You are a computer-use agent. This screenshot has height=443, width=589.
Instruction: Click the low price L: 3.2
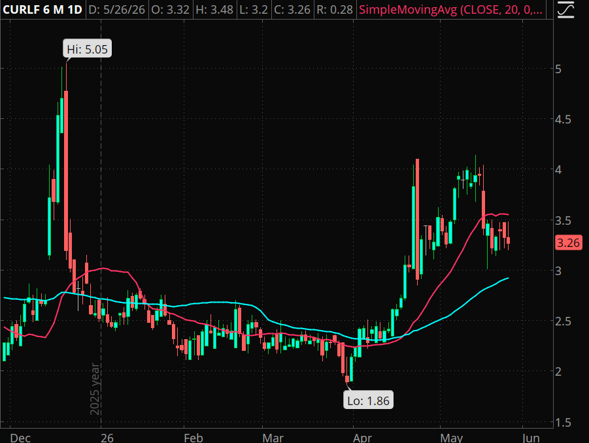[254, 9]
